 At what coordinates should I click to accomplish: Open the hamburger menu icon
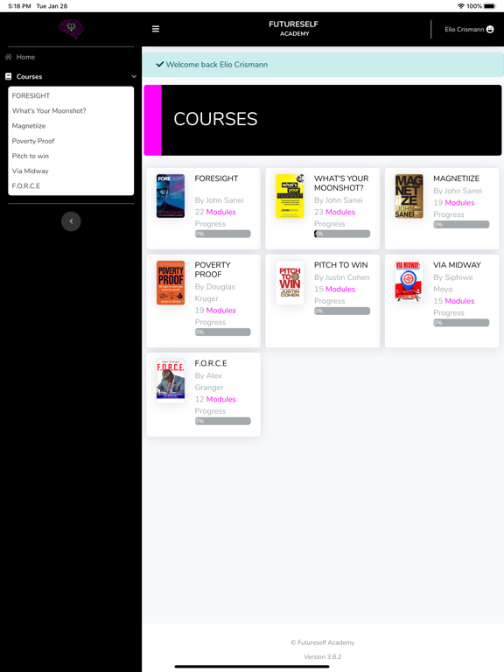(x=156, y=29)
